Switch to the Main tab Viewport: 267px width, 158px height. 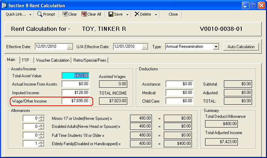tap(11, 60)
